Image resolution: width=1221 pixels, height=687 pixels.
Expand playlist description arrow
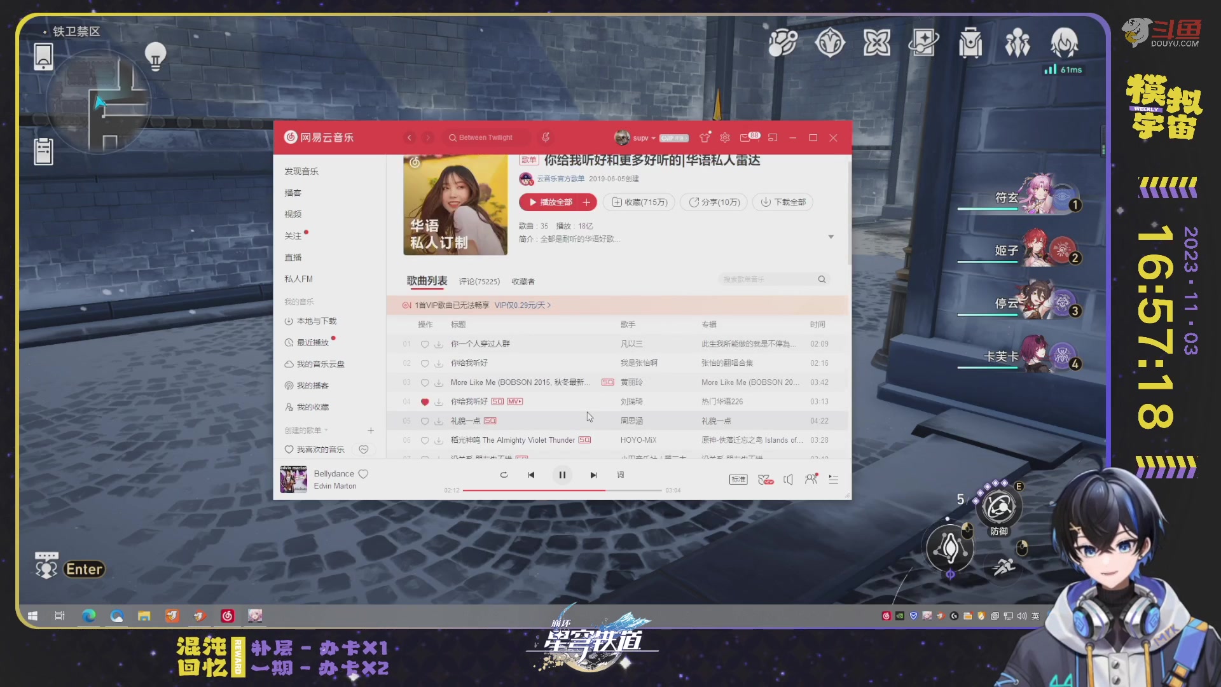831,237
